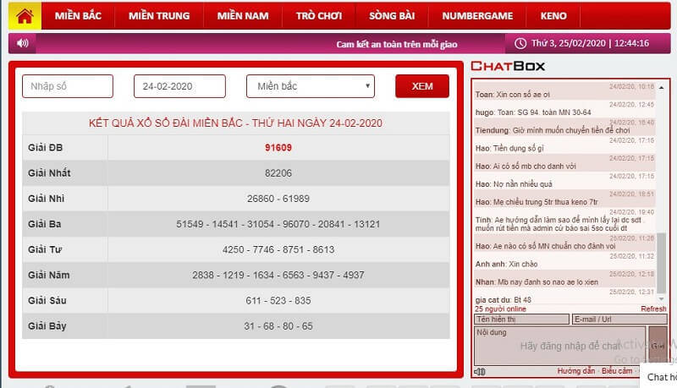Image resolution: width=677 pixels, height=388 pixels.
Task: Open the MIỀN TRUNG menu
Action: (160, 16)
